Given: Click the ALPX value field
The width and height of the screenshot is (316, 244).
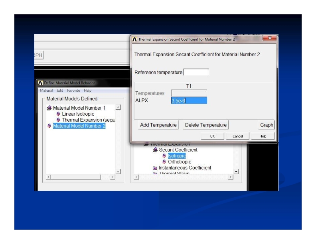Looking at the screenshot, I should 189,100.
